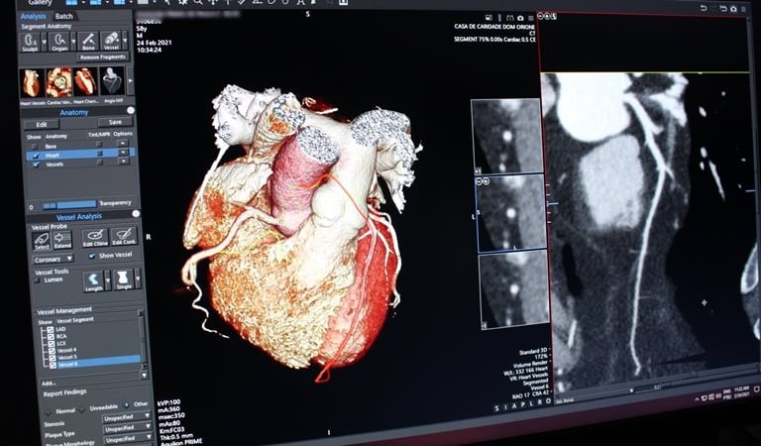Uncheck the Show Vessel checkbox
The image size is (761, 446).
[x=92, y=256]
